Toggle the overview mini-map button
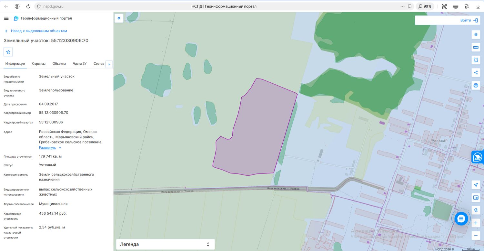484x251 pixels. (476, 197)
